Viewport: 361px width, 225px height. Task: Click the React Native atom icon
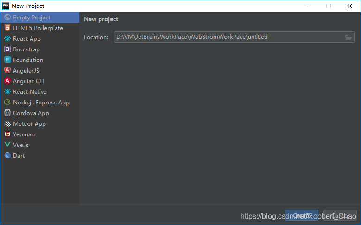(x=7, y=91)
